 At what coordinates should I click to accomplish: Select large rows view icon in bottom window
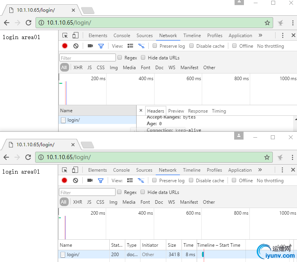coord(130,180)
